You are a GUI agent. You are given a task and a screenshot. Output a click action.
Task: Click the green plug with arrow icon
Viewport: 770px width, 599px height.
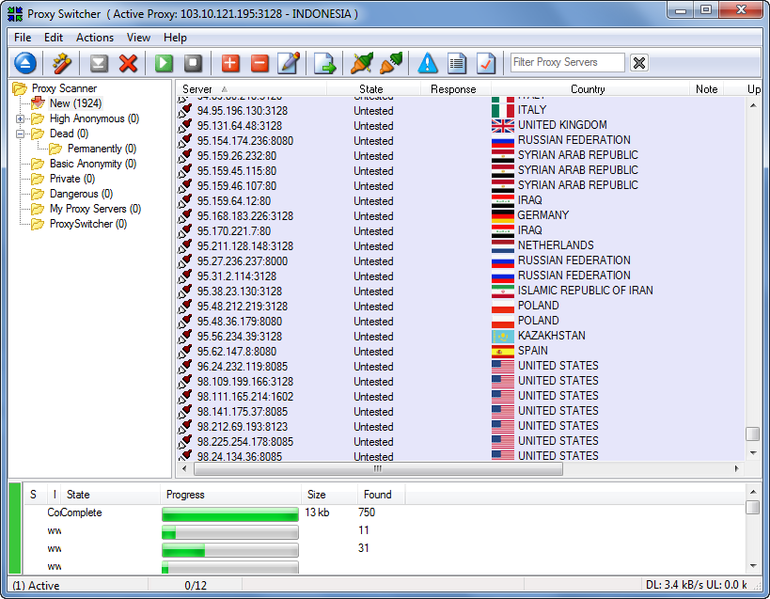(362, 63)
